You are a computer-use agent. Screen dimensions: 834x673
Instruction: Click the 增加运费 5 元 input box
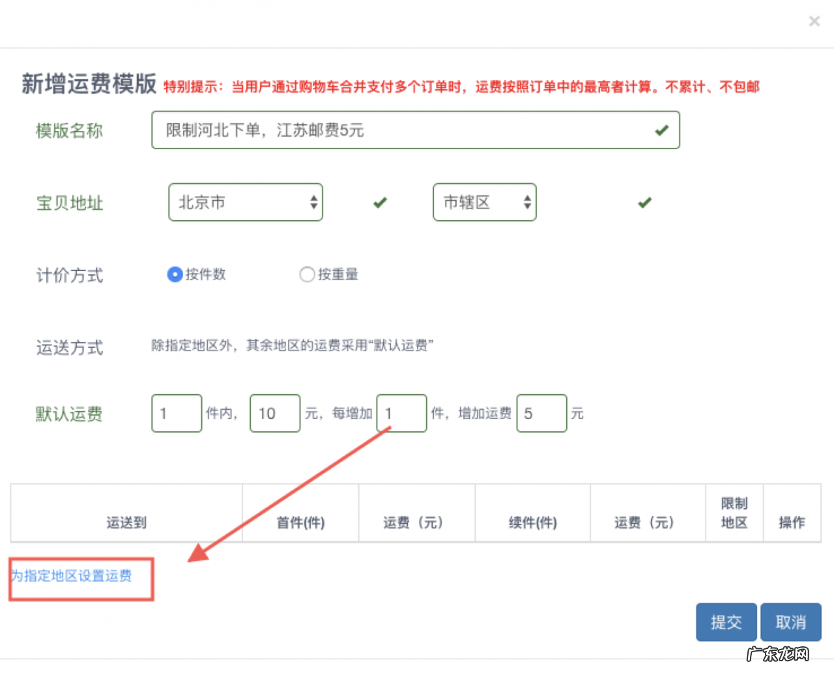[x=541, y=413]
